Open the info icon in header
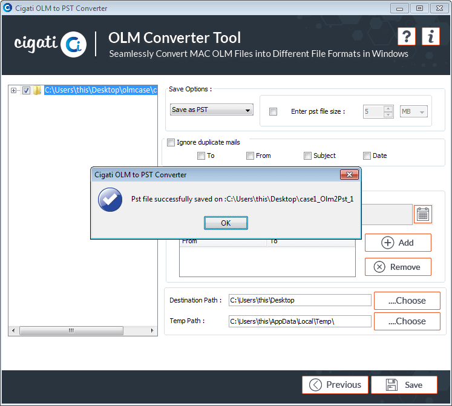The width and height of the screenshot is (452, 406). 431,36
